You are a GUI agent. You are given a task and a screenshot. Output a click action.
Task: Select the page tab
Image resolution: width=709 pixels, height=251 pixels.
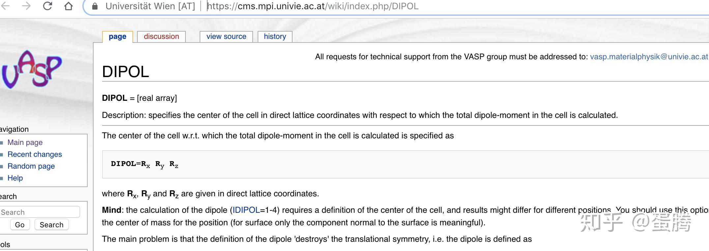(118, 37)
